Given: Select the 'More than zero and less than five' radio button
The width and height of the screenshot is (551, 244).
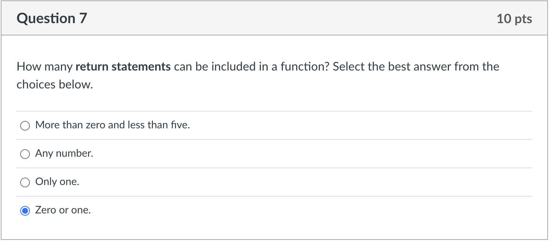Looking at the screenshot, I should [25, 125].
